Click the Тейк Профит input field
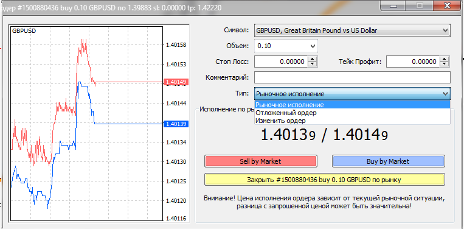The width and height of the screenshot is (464, 229). (x=413, y=62)
